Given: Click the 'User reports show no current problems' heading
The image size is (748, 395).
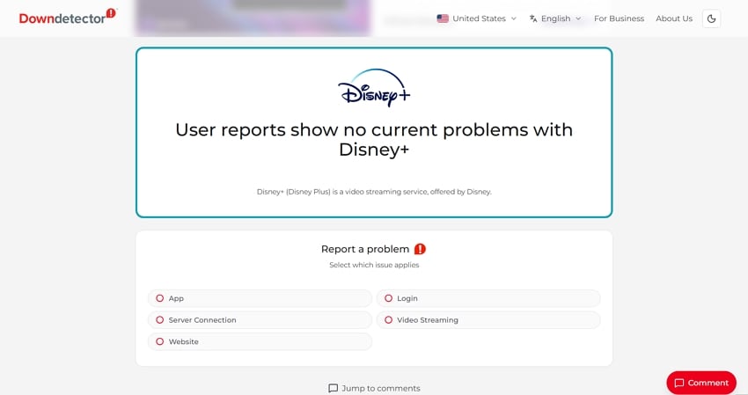Looking at the screenshot, I should point(374,139).
